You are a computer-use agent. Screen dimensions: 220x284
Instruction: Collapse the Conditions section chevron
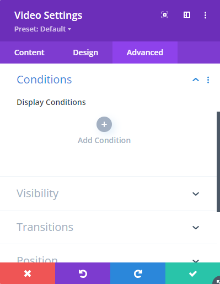[196, 80]
